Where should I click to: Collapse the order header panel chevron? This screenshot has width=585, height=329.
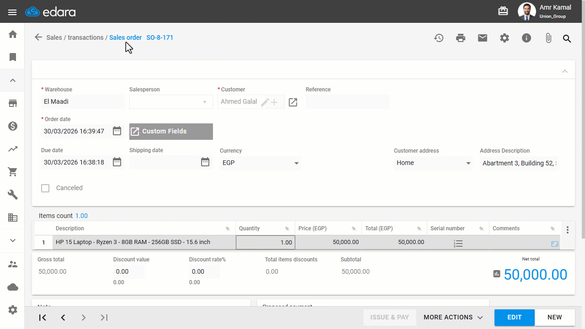pyautogui.click(x=565, y=71)
